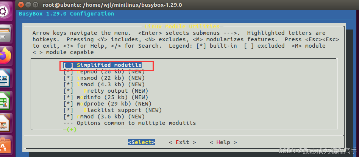359x157 pixels.
Task: Click the < Exit > button
Action: [183, 142]
